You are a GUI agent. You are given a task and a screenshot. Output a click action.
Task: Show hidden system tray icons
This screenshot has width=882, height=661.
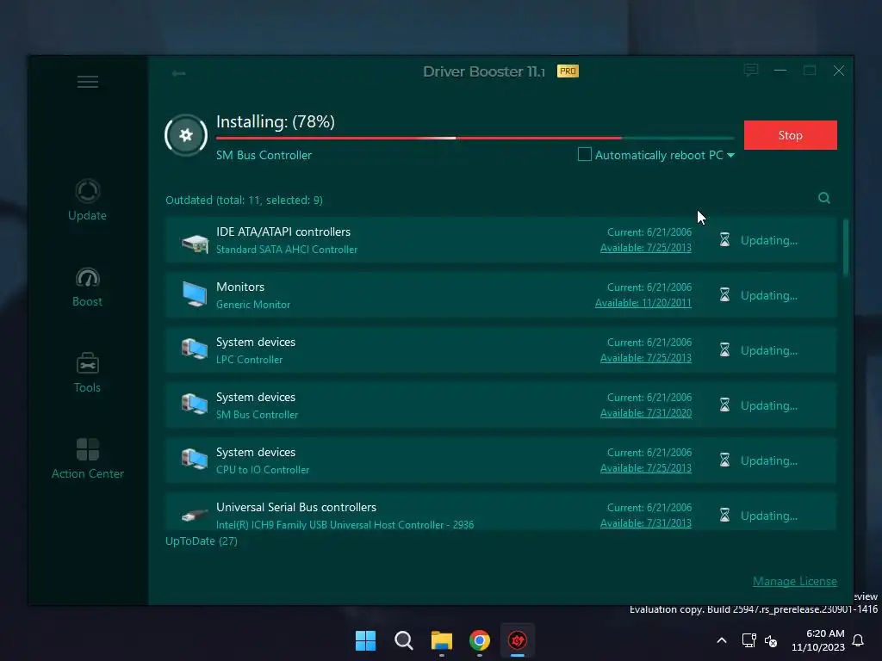click(722, 640)
